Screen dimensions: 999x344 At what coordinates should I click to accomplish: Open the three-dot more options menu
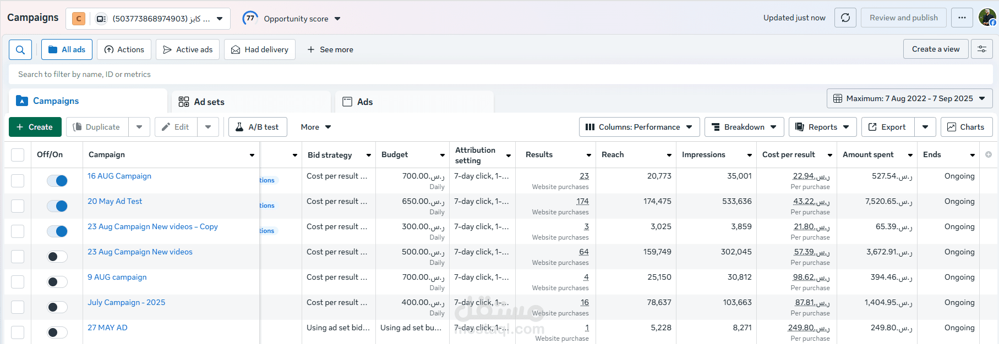[962, 18]
